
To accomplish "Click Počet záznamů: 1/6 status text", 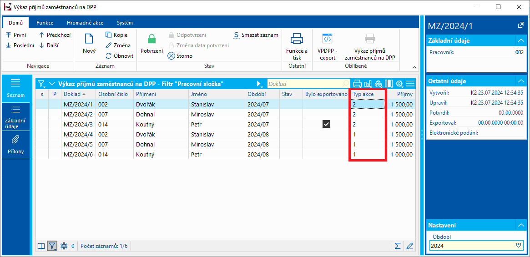I will tap(104, 246).
